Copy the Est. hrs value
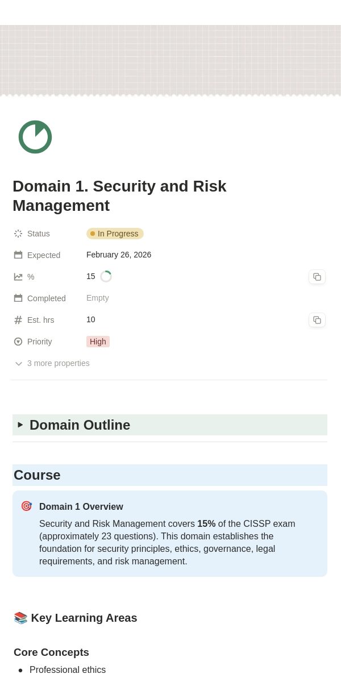Image resolution: width=341 pixels, height=682 pixels. pyautogui.click(x=317, y=320)
